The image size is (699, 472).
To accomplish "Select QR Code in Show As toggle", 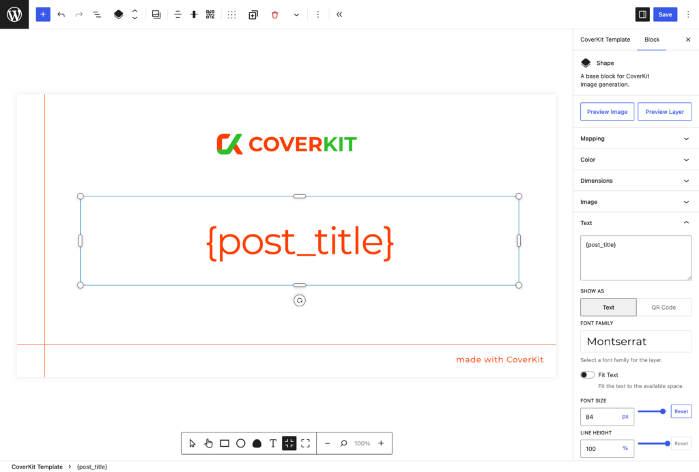I will coord(664,307).
